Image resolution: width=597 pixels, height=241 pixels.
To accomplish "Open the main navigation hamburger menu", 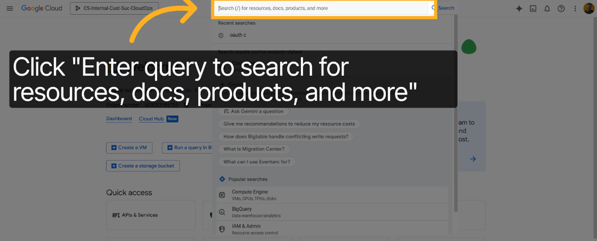I will click(x=10, y=8).
